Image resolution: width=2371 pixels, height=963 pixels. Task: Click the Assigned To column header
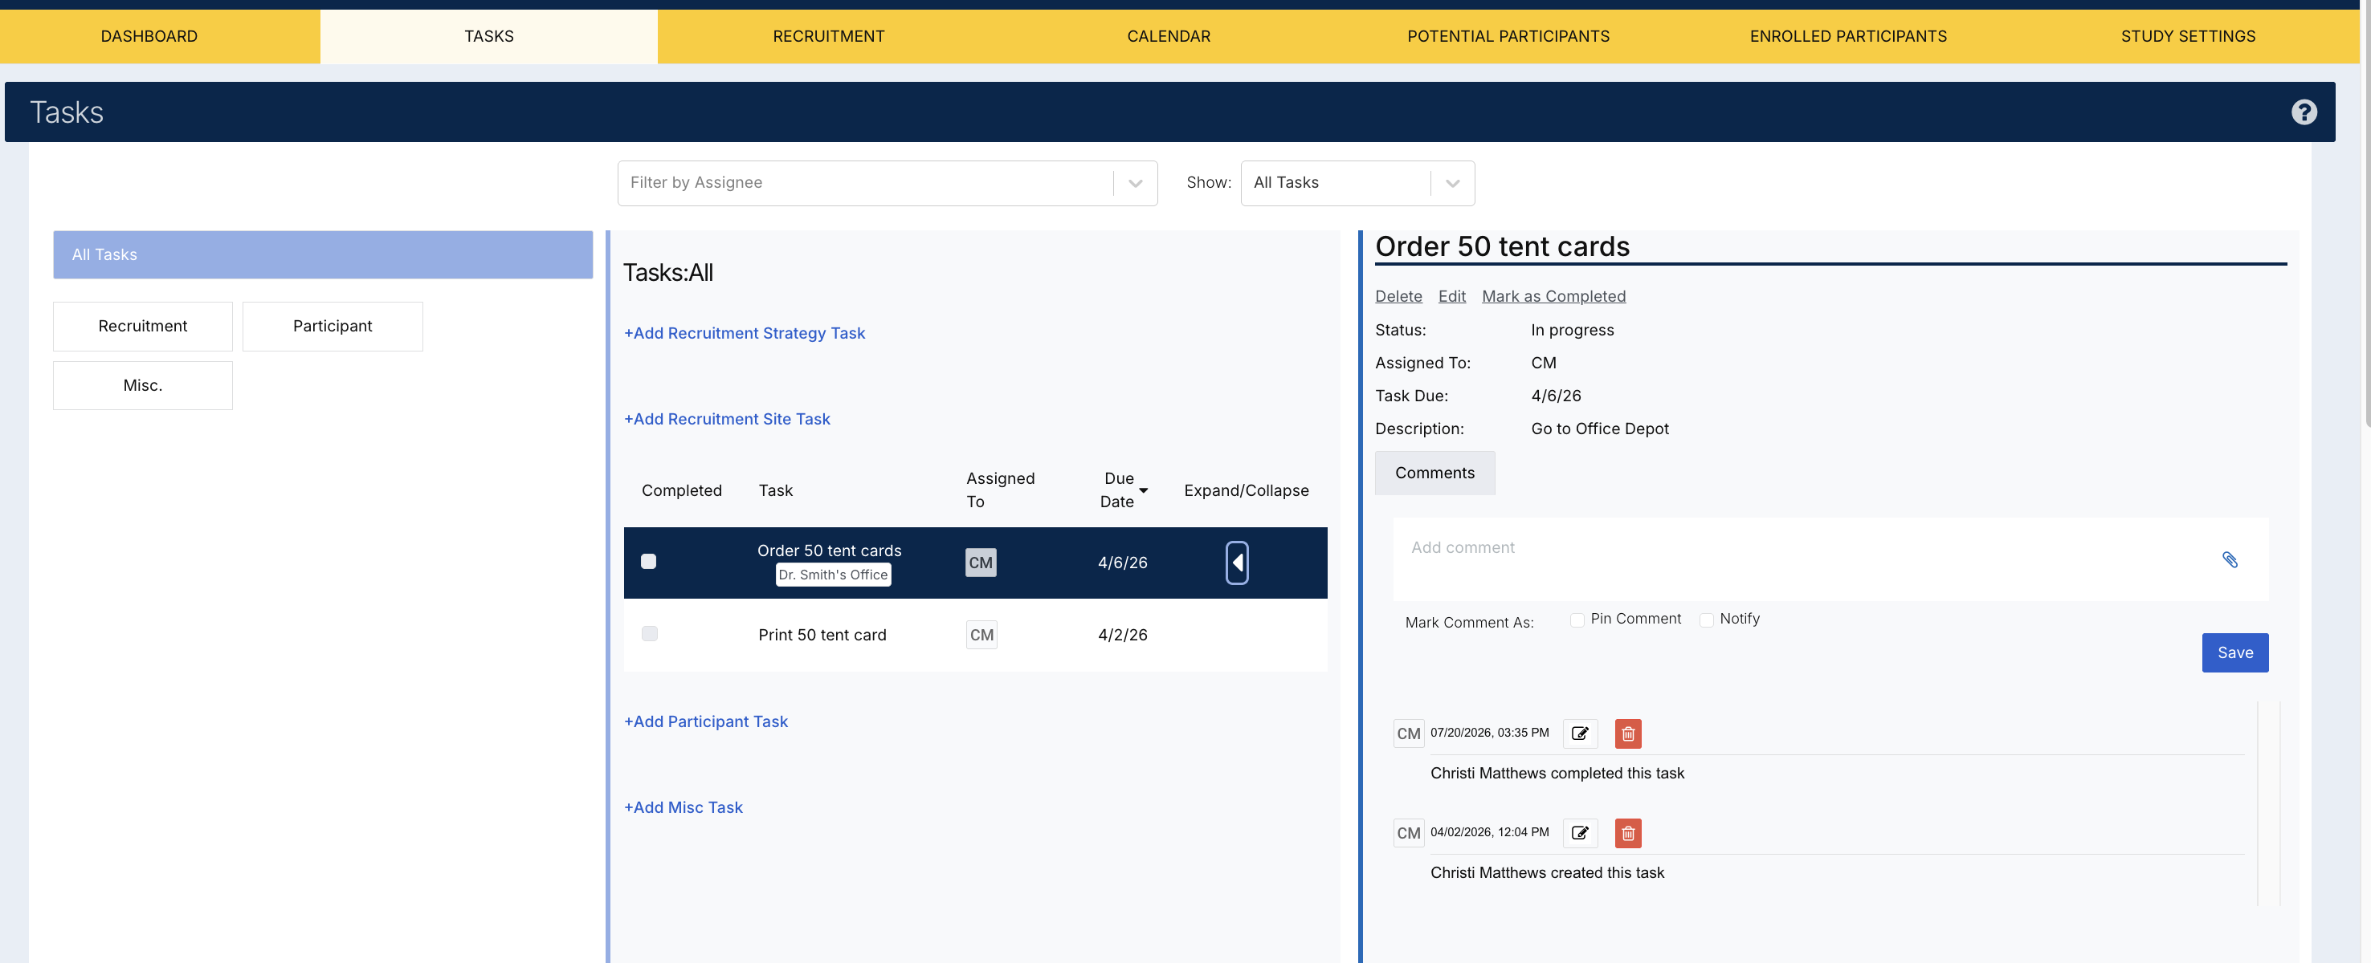tap(1001, 490)
